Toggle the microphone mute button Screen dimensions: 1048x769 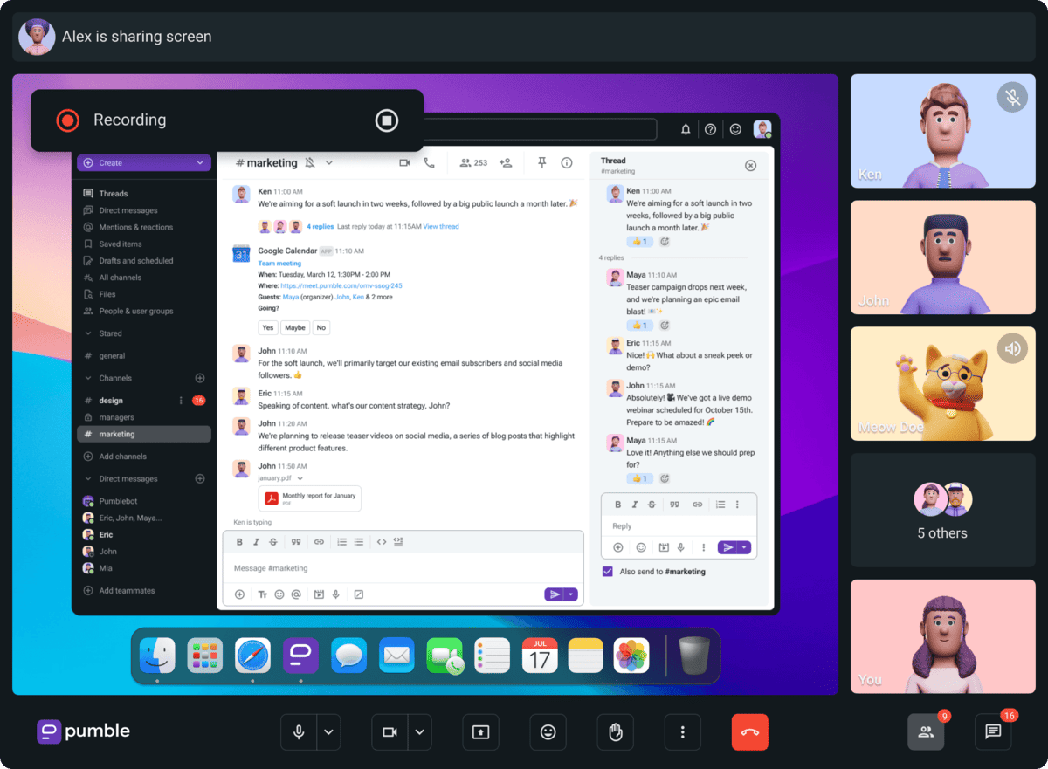[x=299, y=732]
